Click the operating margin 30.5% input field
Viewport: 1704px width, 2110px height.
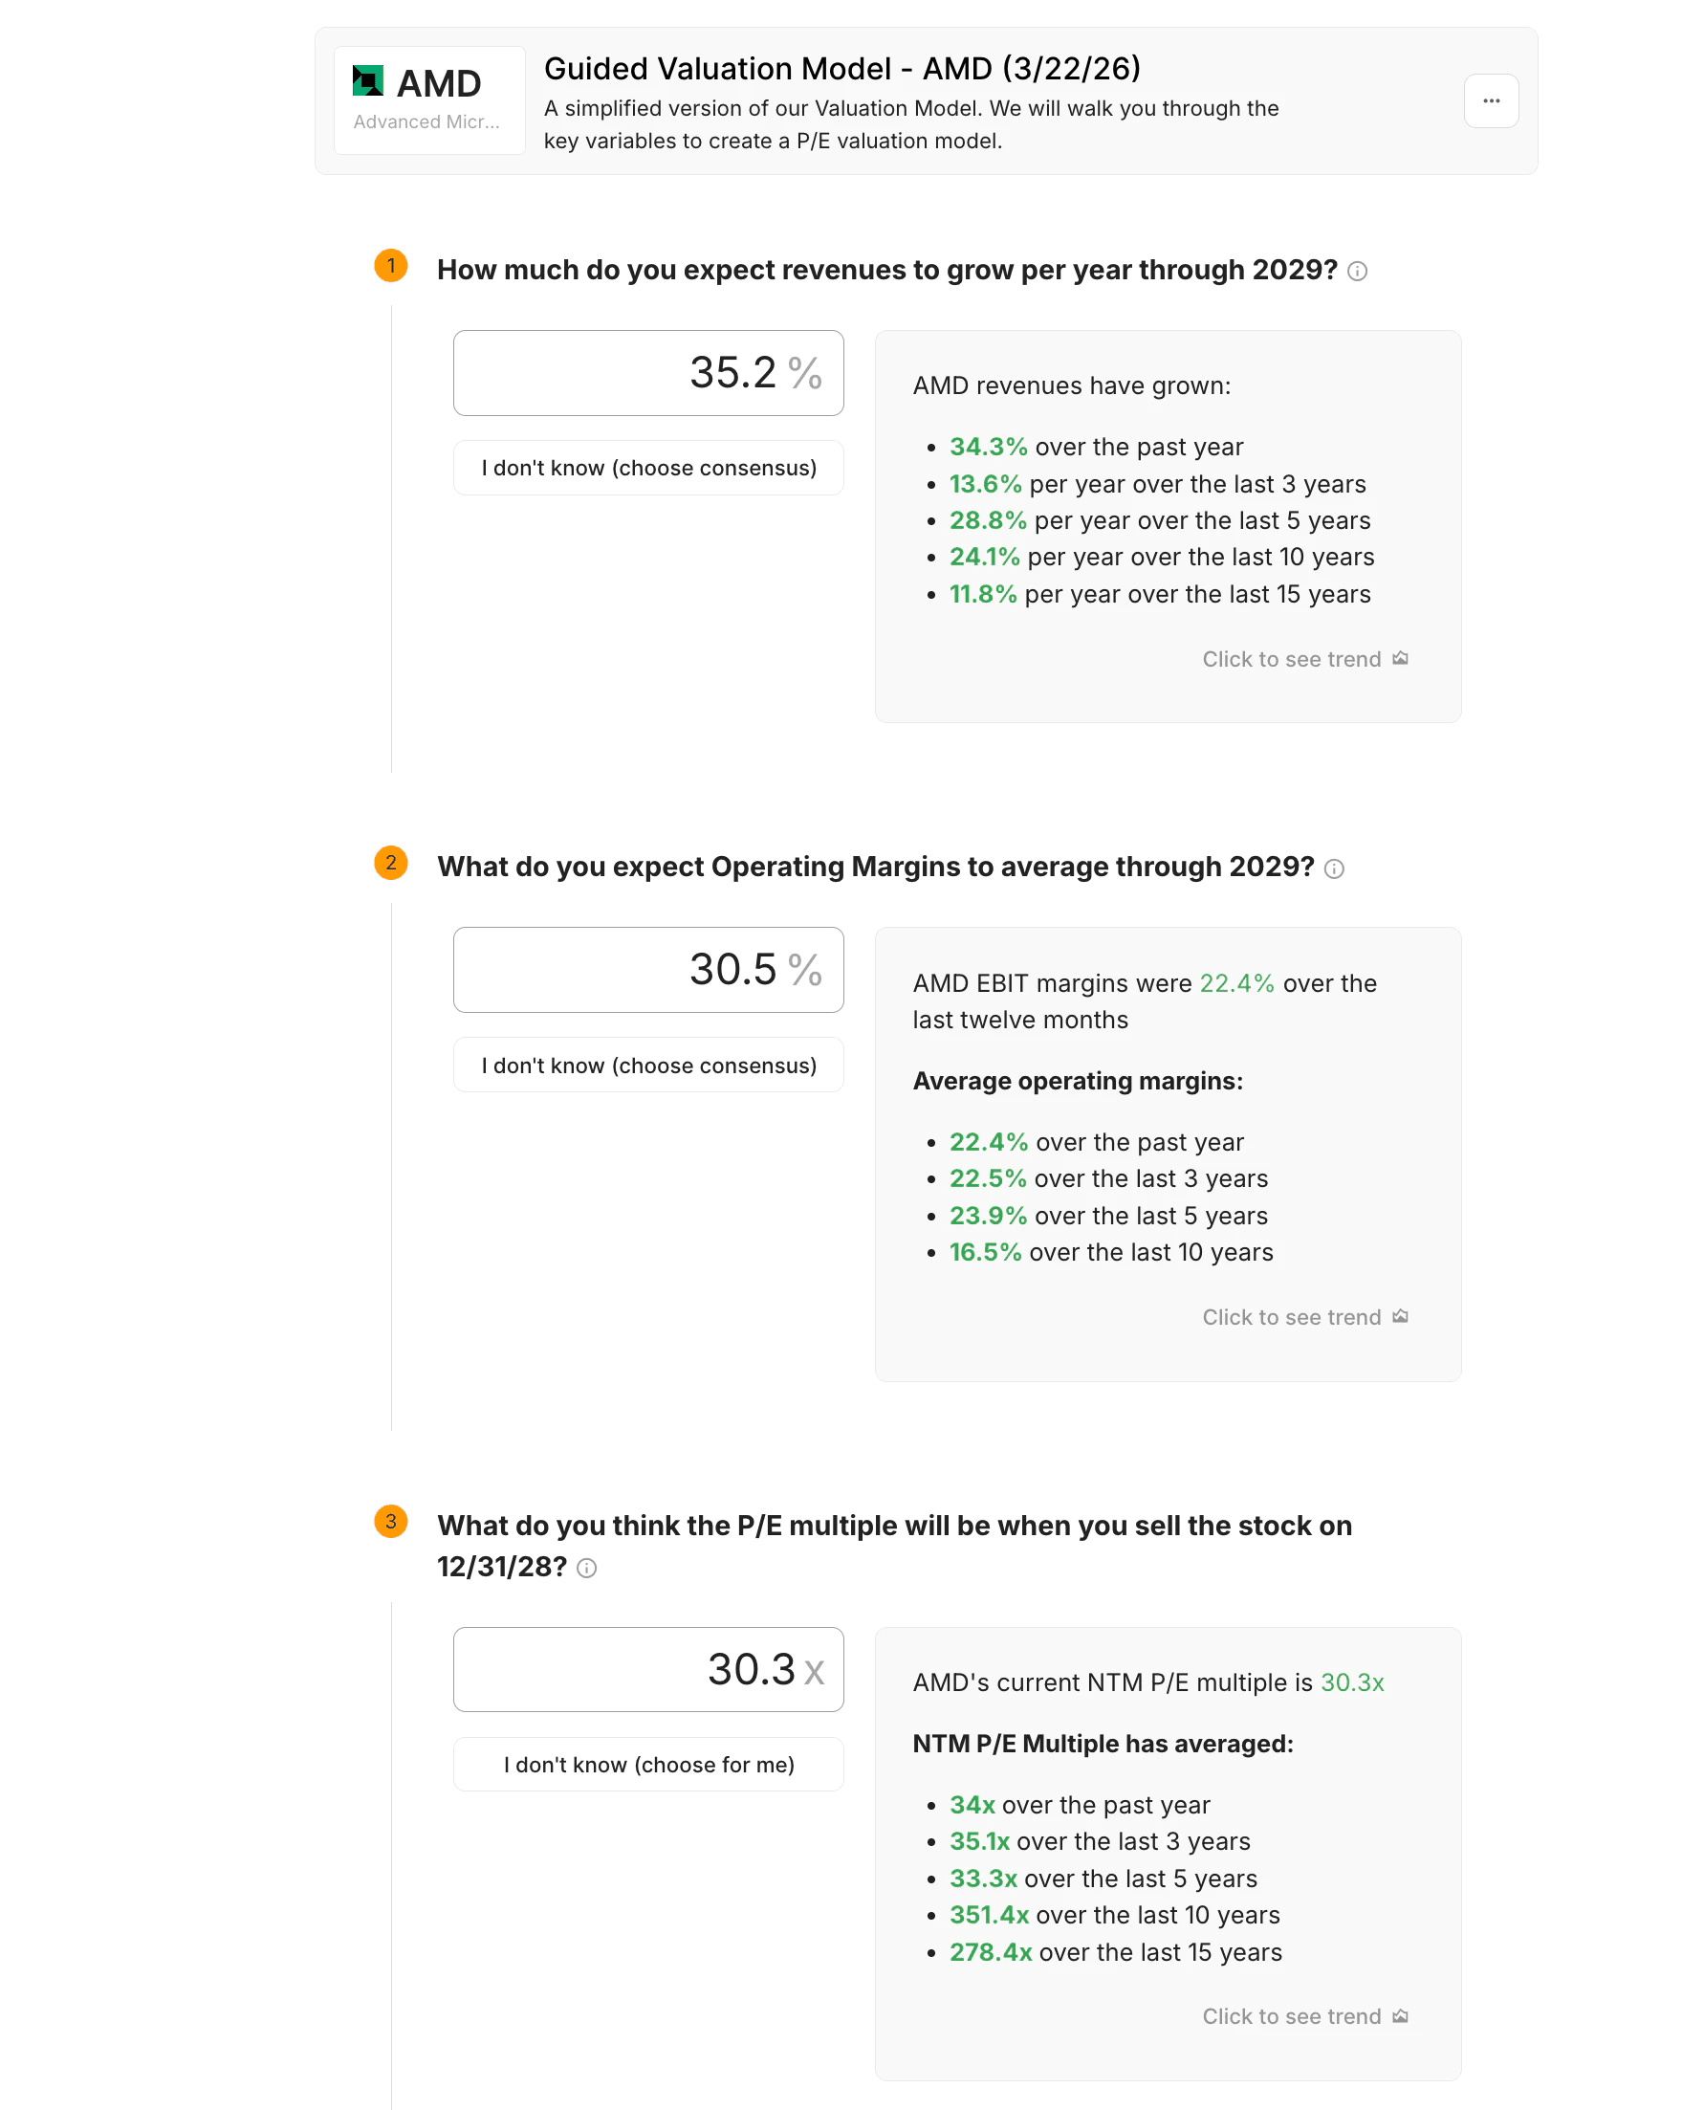[x=647, y=970]
